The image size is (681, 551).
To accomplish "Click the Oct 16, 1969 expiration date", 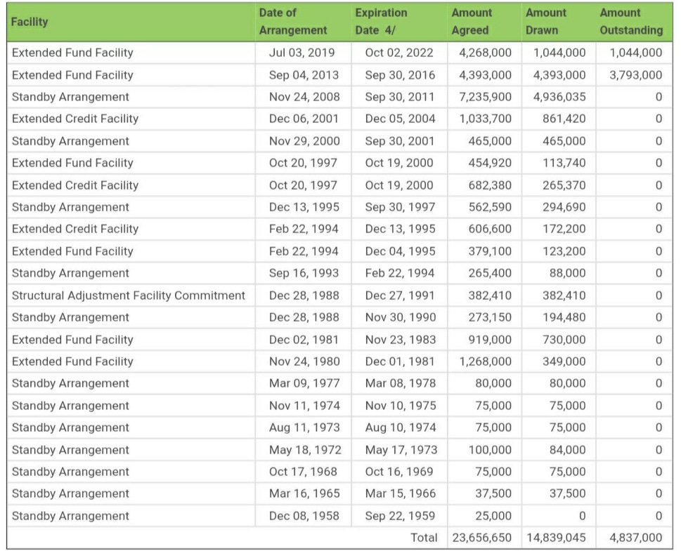I will click(399, 472).
